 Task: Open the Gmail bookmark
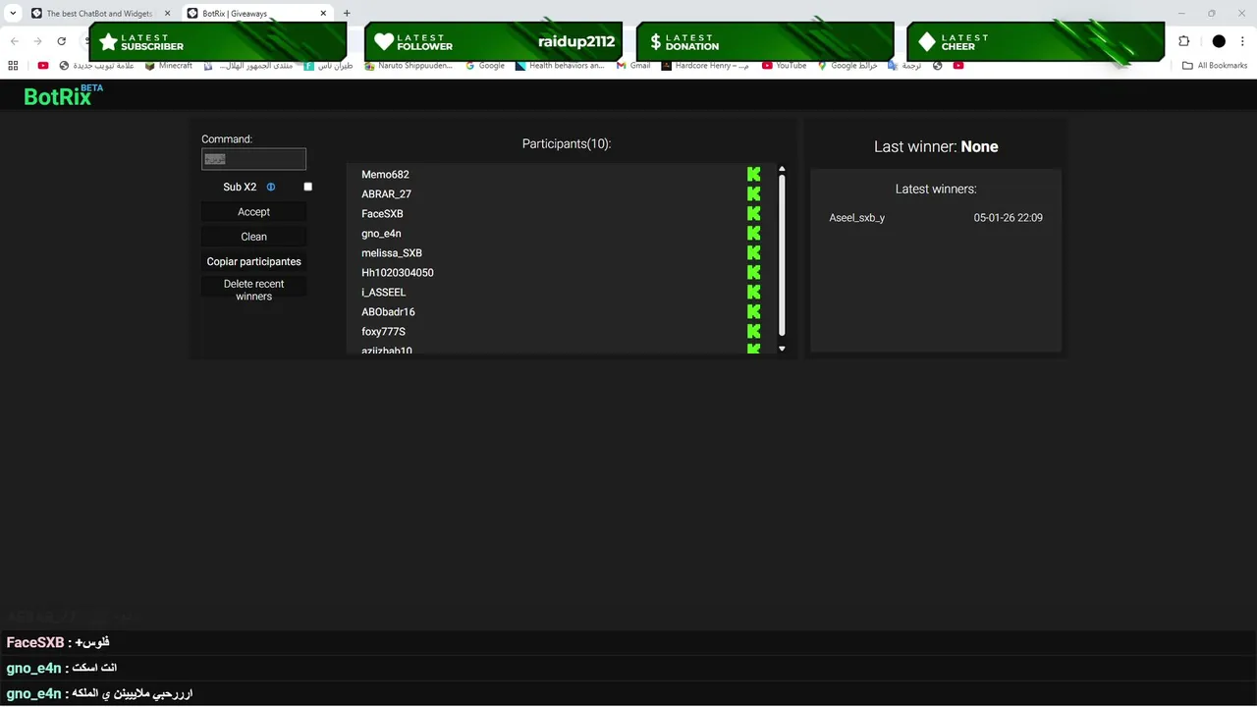[x=633, y=66]
